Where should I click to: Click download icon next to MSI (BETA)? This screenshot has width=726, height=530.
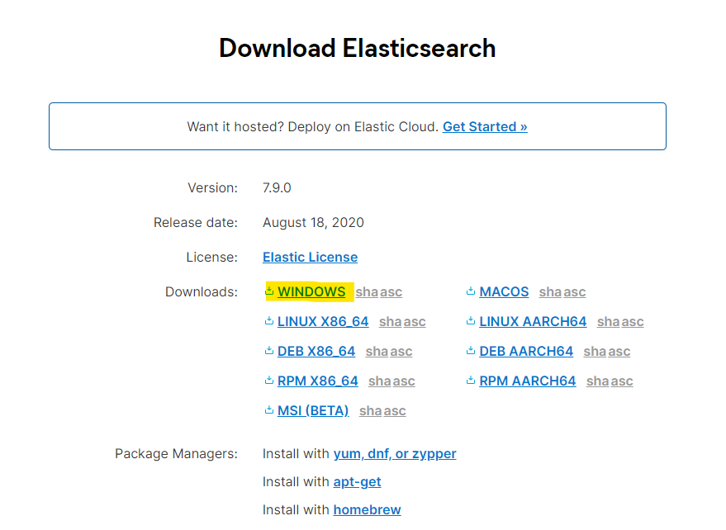click(x=269, y=410)
